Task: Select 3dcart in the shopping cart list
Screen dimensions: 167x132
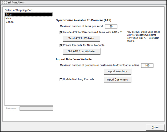Action: pyautogui.click(x=29, y=15)
